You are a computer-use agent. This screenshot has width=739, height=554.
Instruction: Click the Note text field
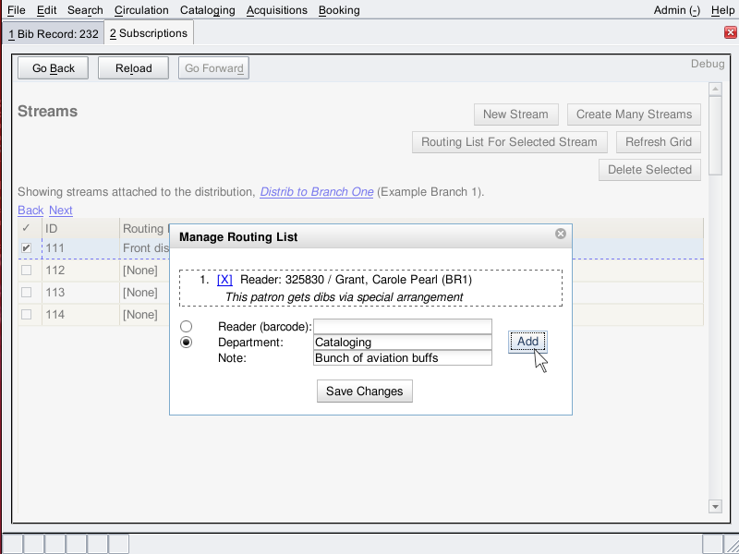click(403, 358)
